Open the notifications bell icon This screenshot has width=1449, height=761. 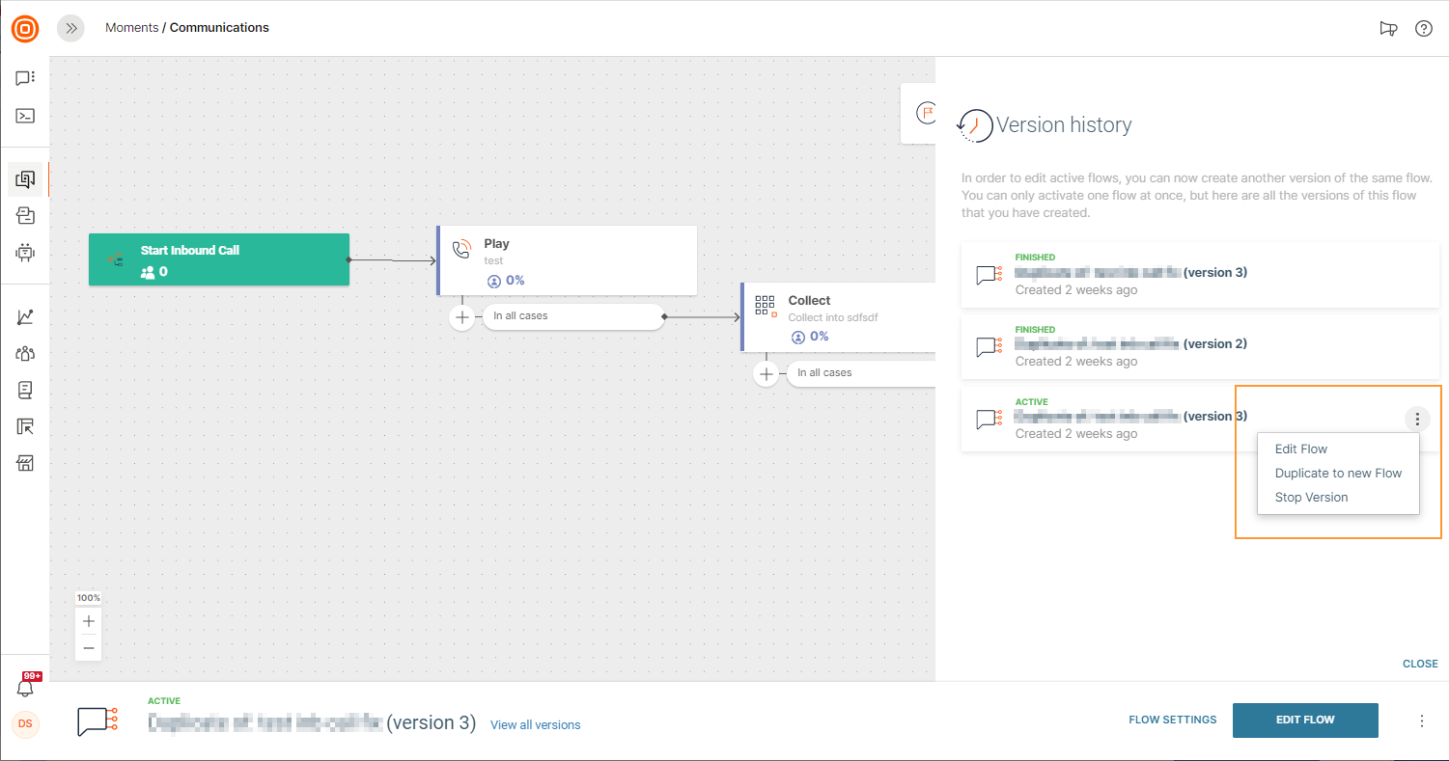point(25,688)
